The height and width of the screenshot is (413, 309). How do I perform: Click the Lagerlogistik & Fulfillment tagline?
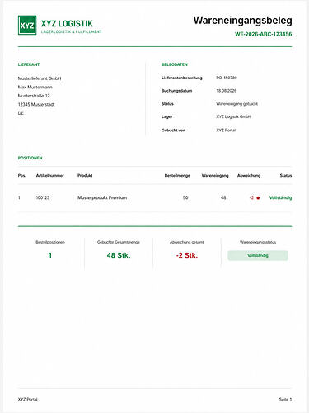pyautogui.click(x=72, y=32)
